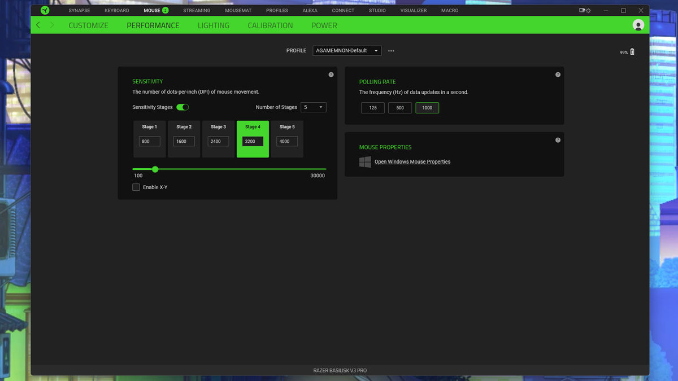Click the Stage 1 DPI field showing 800
This screenshot has height=381, width=678.
[150, 142]
